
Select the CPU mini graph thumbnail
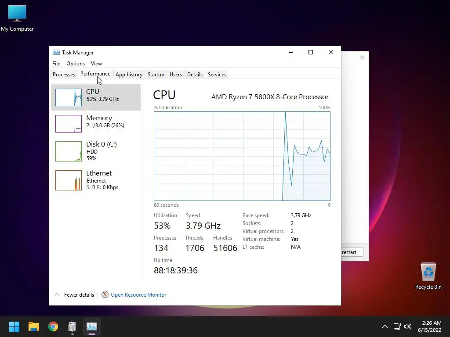[68, 97]
